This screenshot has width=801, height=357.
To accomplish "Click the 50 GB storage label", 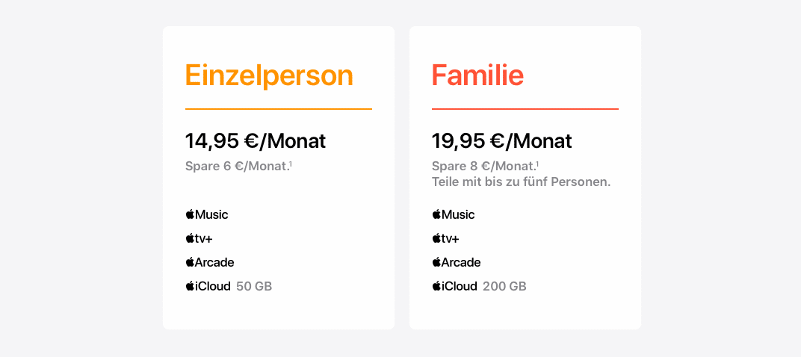I will pyautogui.click(x=254, y=287).
